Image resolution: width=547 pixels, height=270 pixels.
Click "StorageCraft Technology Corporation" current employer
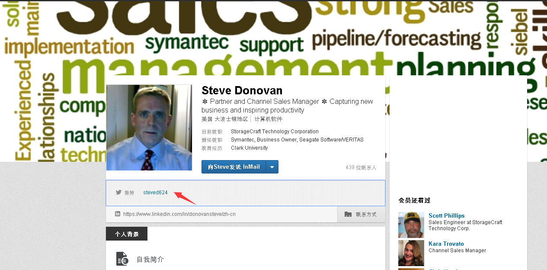coord(275,132)
